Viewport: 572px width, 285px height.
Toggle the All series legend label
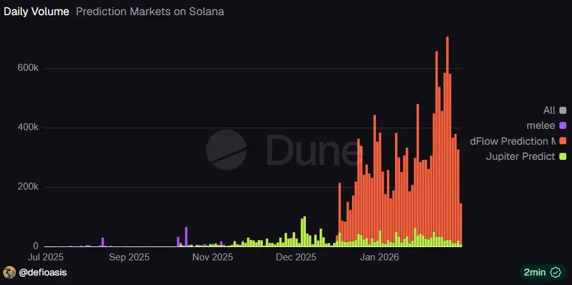pyautogui.click(x=549, y=110)
